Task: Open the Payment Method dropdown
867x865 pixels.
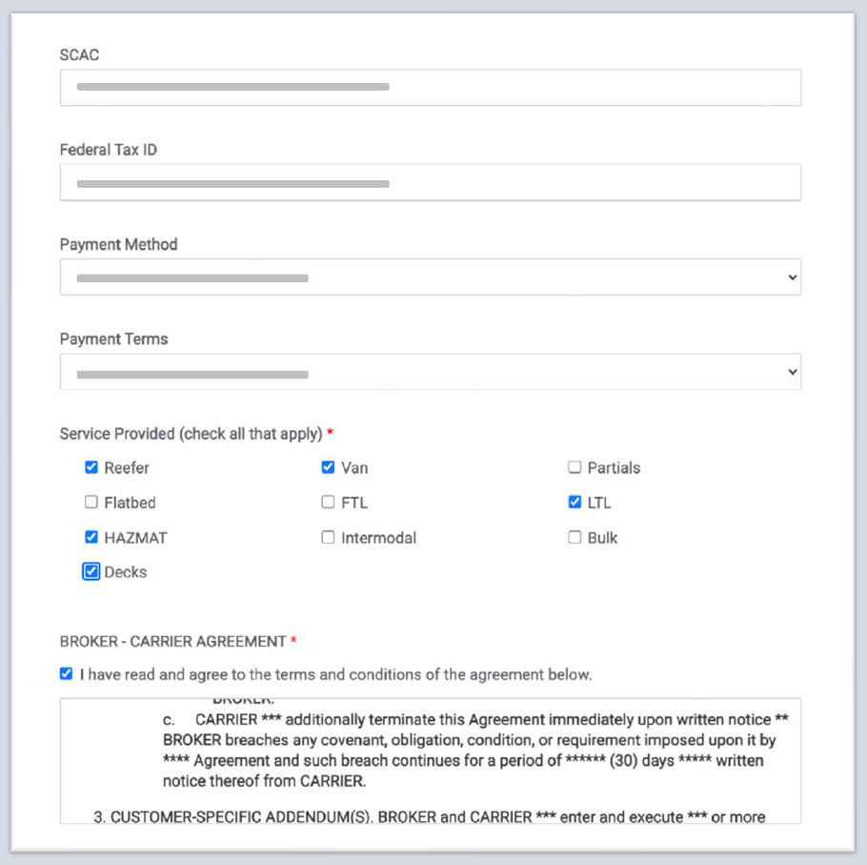Action: point(430,278)
